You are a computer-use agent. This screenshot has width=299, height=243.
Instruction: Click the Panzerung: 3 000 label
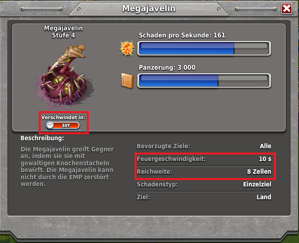point(167,67)
